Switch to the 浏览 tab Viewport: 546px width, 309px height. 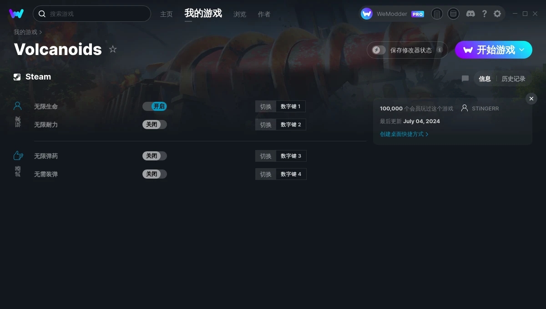point(240,14)
